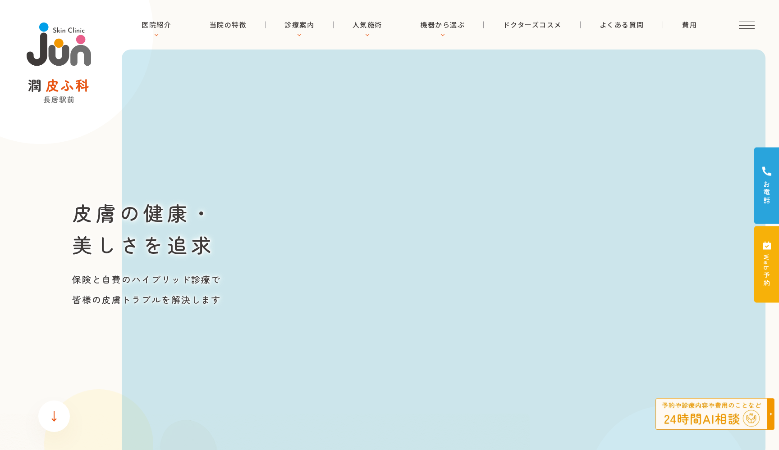The height and width of the screenshot is (450, 779).
Task: Click the calendar check icon for Web予約
Action: (x=766, y=245)
